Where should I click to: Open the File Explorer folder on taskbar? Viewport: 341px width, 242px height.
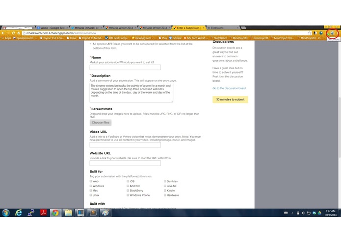tap(68, 213)
